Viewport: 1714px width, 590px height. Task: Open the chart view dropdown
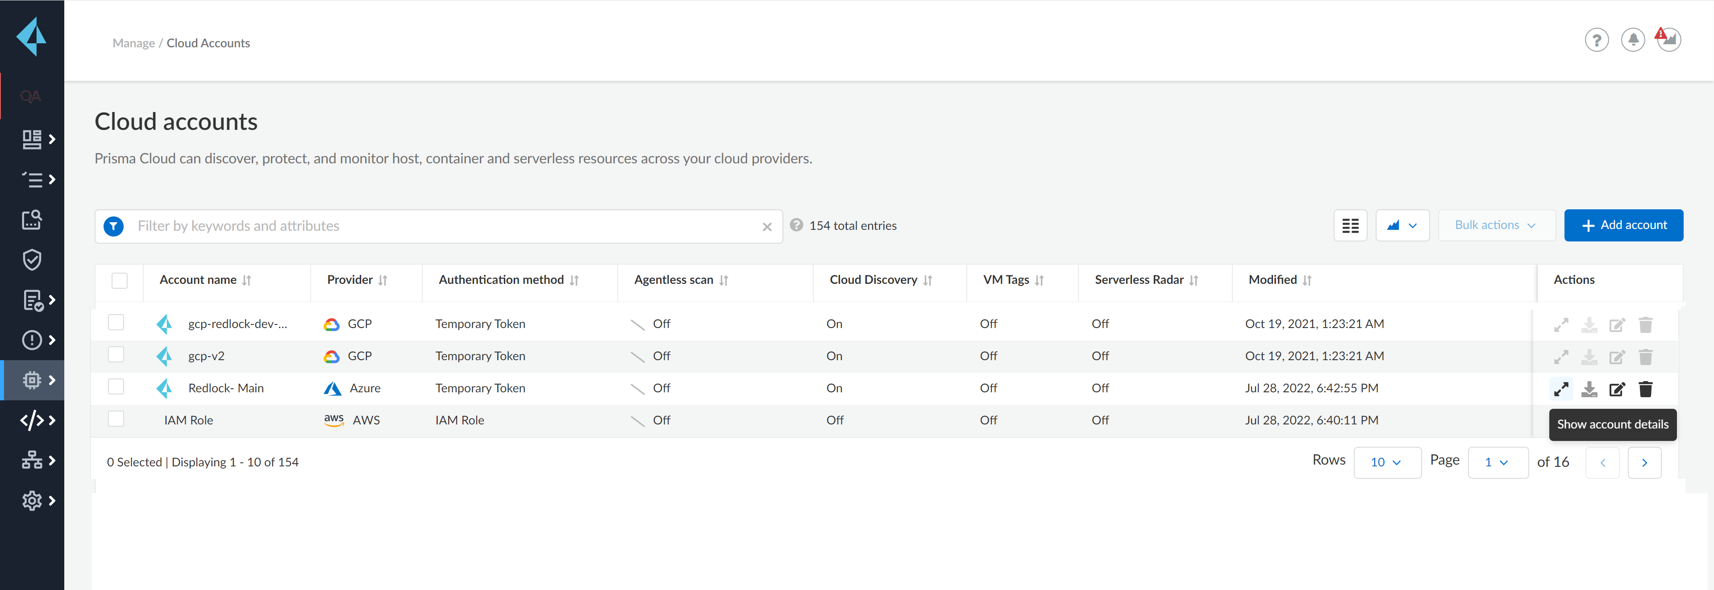(1402, 225)
